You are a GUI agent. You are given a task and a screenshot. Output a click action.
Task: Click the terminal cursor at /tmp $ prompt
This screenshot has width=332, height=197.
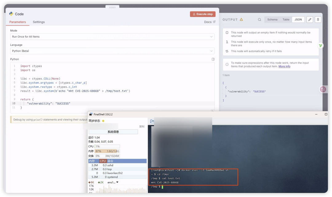(x=162, y=187)
